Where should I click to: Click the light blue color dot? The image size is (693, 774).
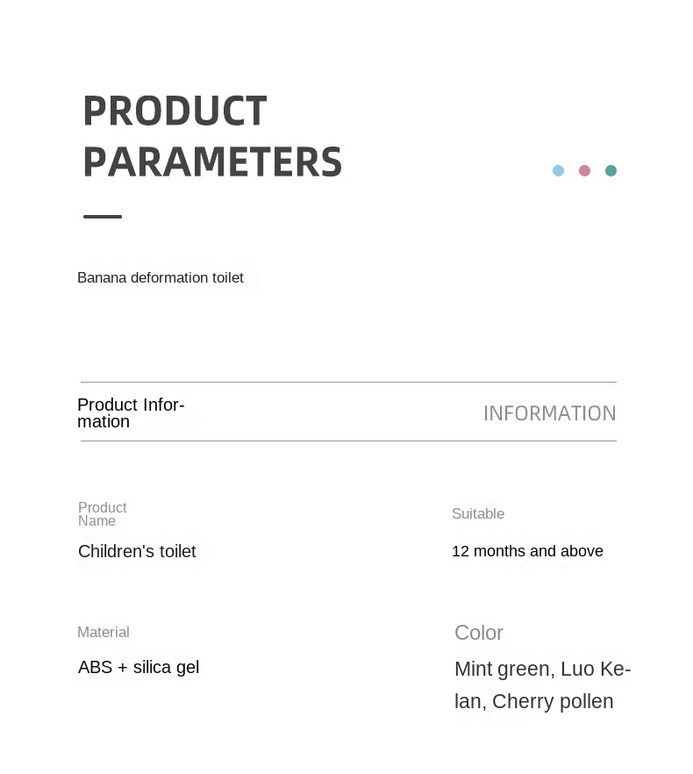click(558, 170)
